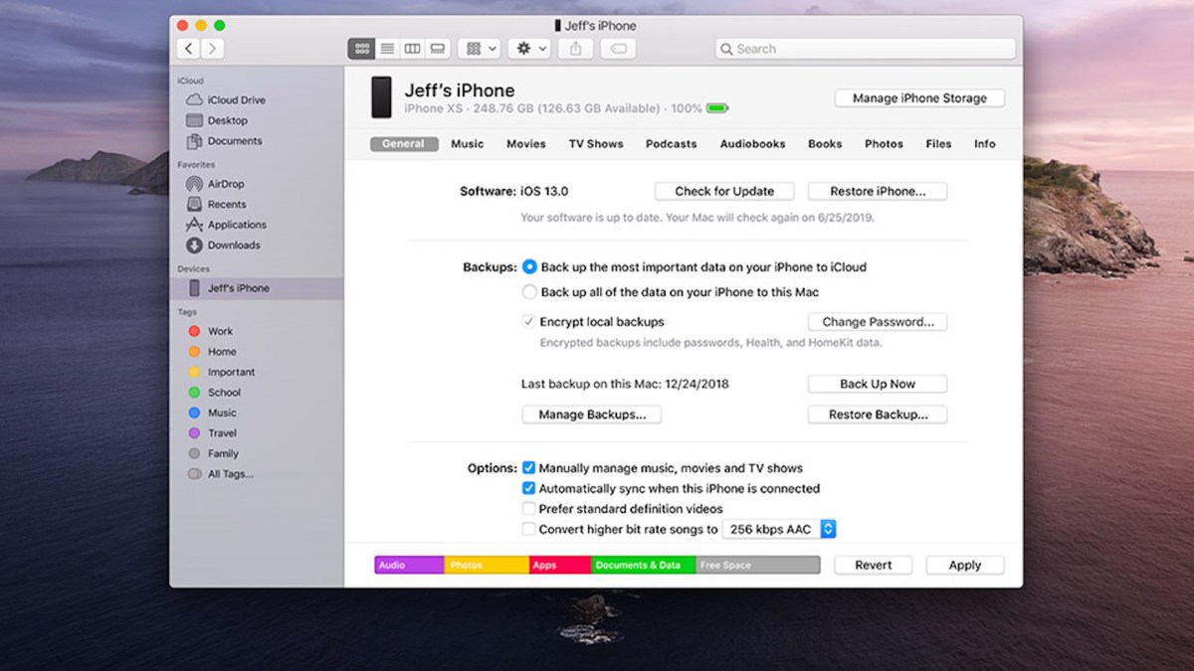
Task: Toggle Manually manage music, movies checkbox
Action: click(529, 468)
